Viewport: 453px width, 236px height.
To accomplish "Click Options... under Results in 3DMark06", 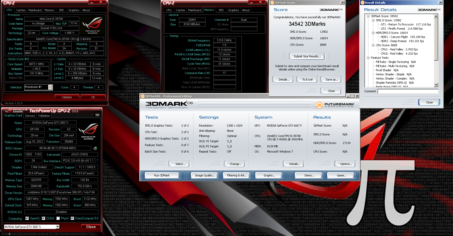I will click(346, 164).
